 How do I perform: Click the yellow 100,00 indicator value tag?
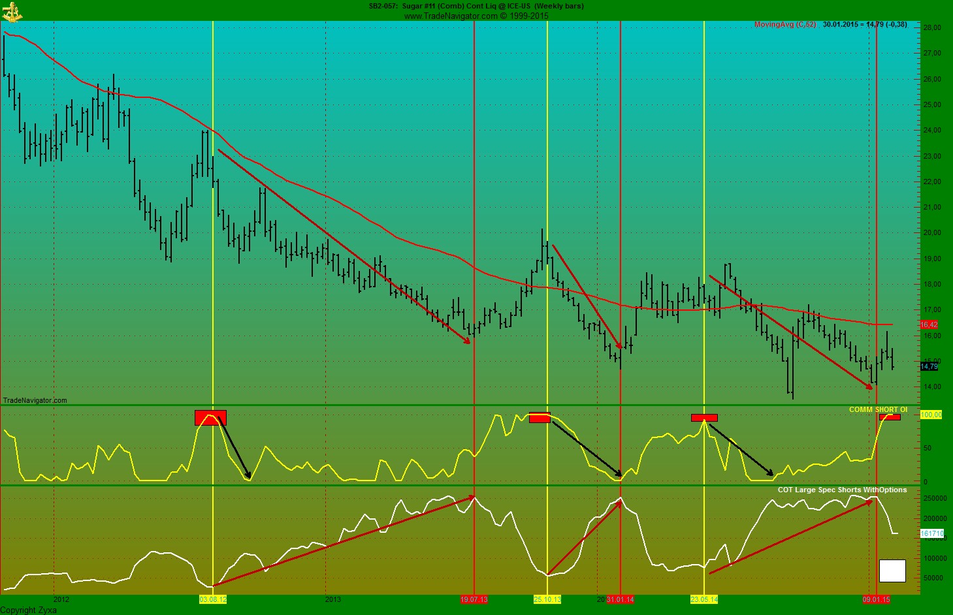point(931,415)
